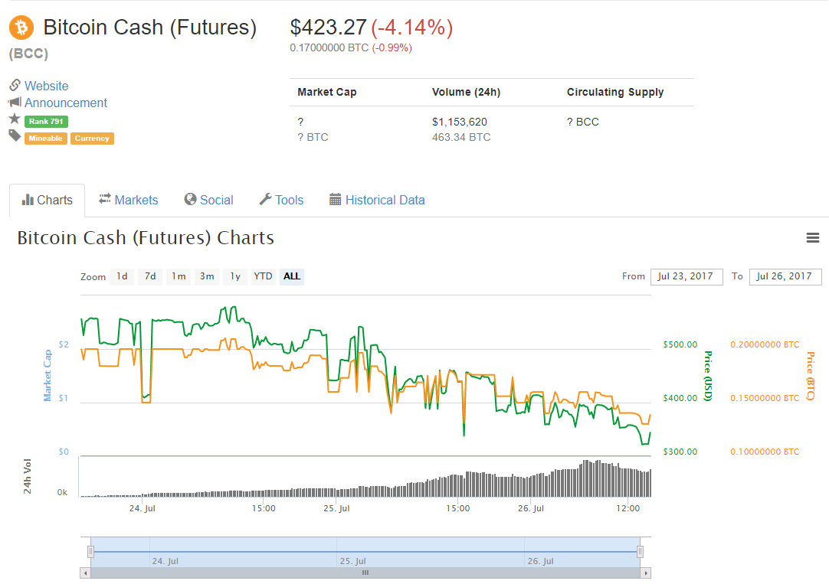Click the megaphone icon beside Announcement
Image resolution: width=829 pixels, height=584 pixels.
point(15,102)
